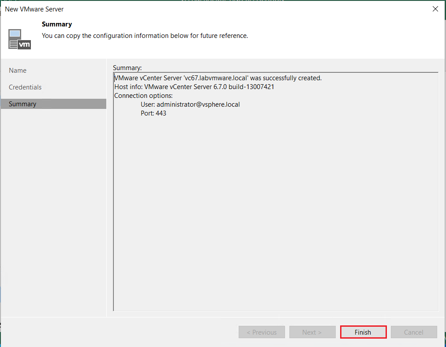Click the Host info build-13007421 line
The height and width of the screenshot is (347, 446).
pos(194,87)
